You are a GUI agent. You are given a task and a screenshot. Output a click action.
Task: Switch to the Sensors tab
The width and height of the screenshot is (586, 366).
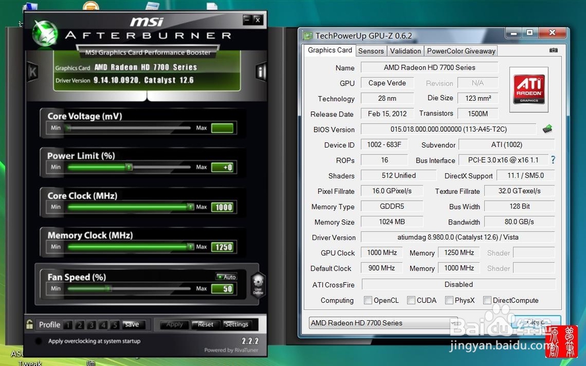coord(371,51)
